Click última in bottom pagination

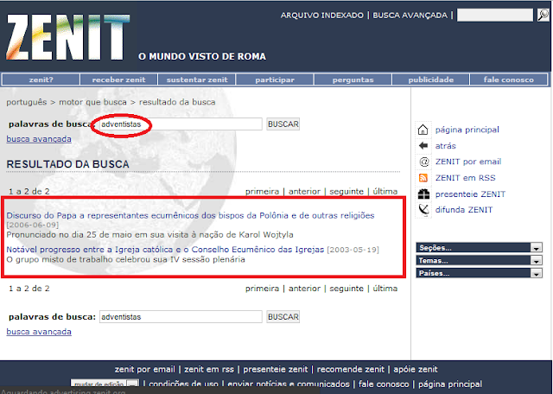pos(385,289)
